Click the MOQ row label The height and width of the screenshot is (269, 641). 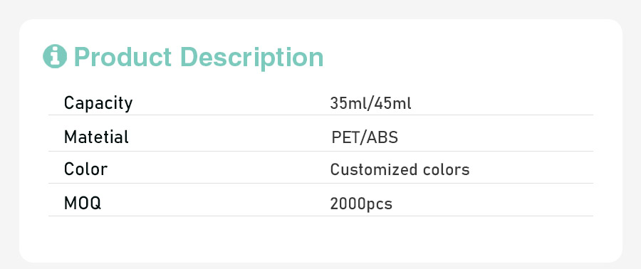(x=82, y=203)
